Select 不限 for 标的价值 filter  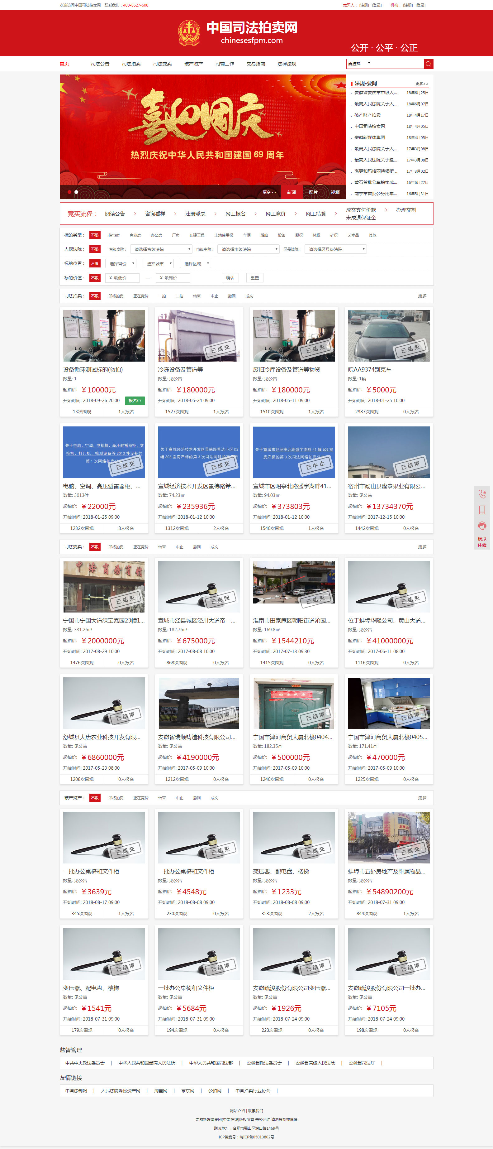(95, 278)
